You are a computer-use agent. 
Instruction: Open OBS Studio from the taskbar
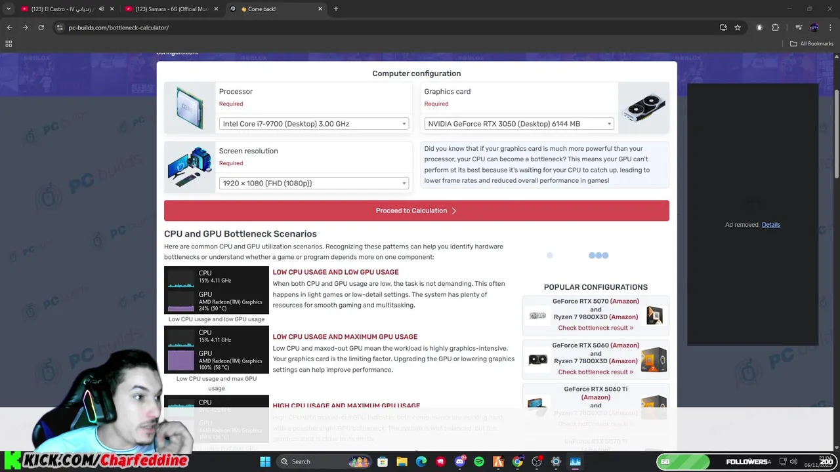pos(537,462)
